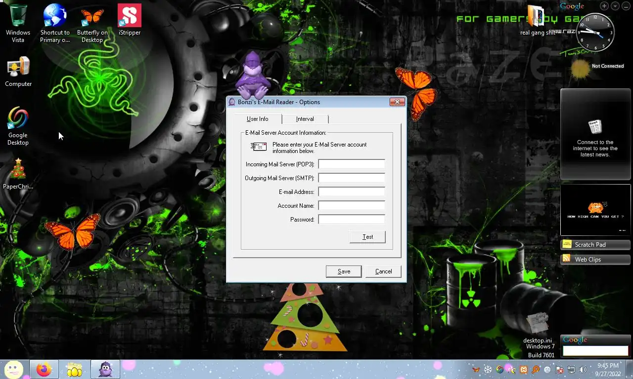Click the Google Desktop swirl tray icon
The height and width of the screenshot is (379, 633).
click(499, 370)
